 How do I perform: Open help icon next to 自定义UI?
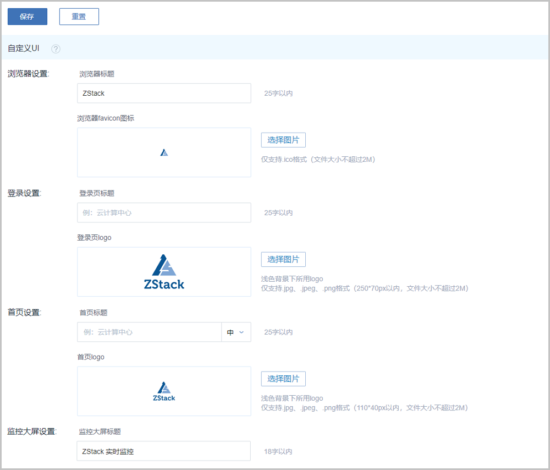(56, 49)
